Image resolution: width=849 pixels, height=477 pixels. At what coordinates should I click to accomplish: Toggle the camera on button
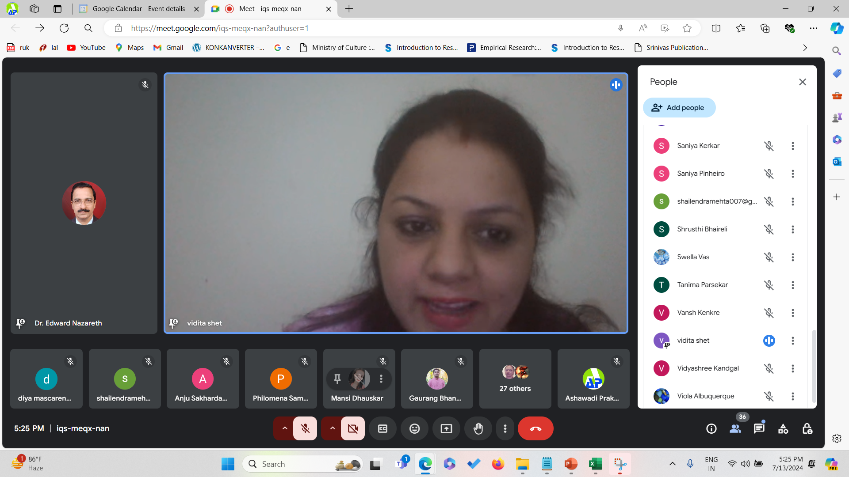pos(353,428)
